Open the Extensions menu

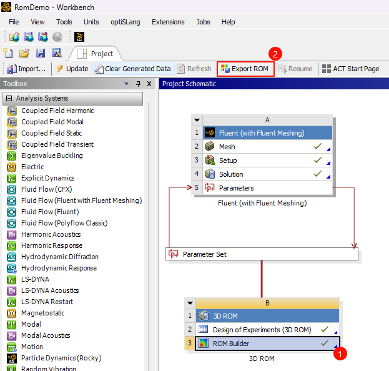[x=167, y=22]
